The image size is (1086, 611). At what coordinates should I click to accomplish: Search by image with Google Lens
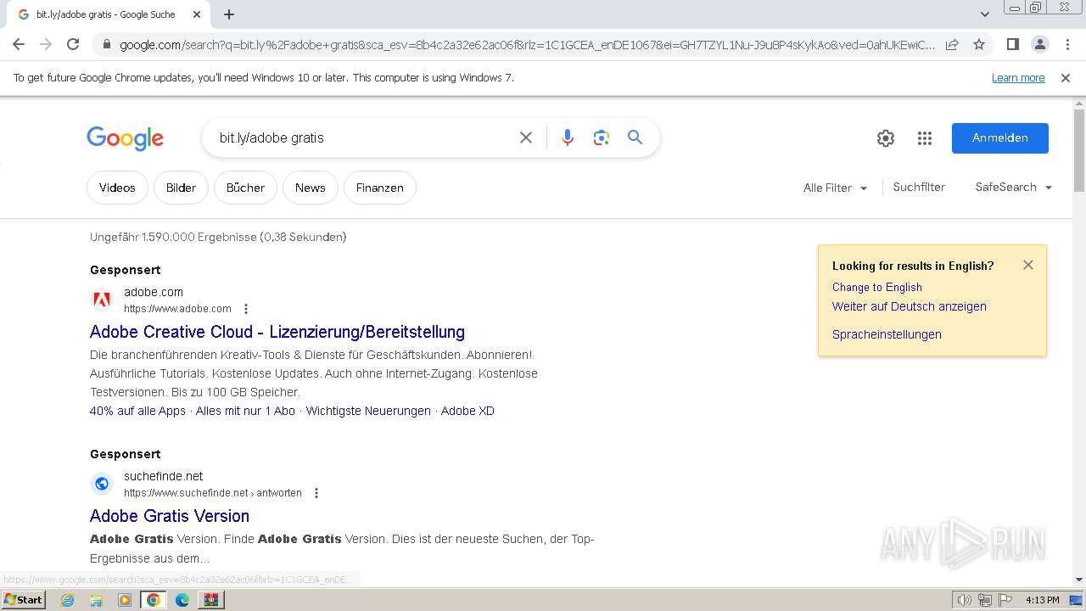pyautogui.click(x=602, y=137)
